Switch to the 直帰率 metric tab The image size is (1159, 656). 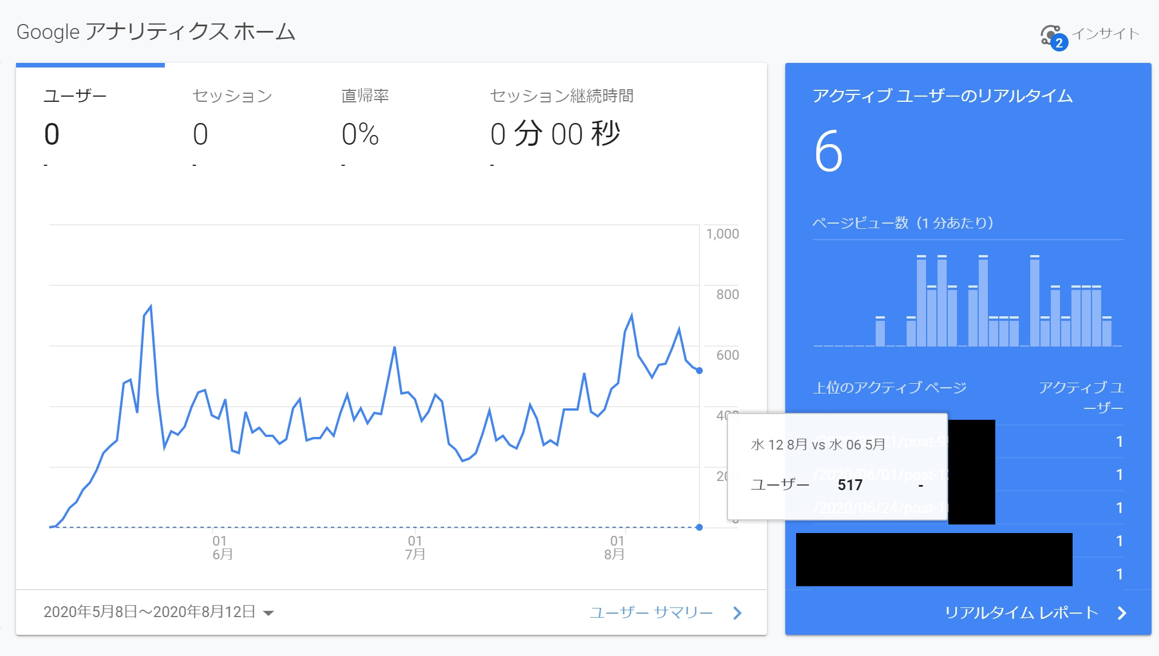coord(365,96)
